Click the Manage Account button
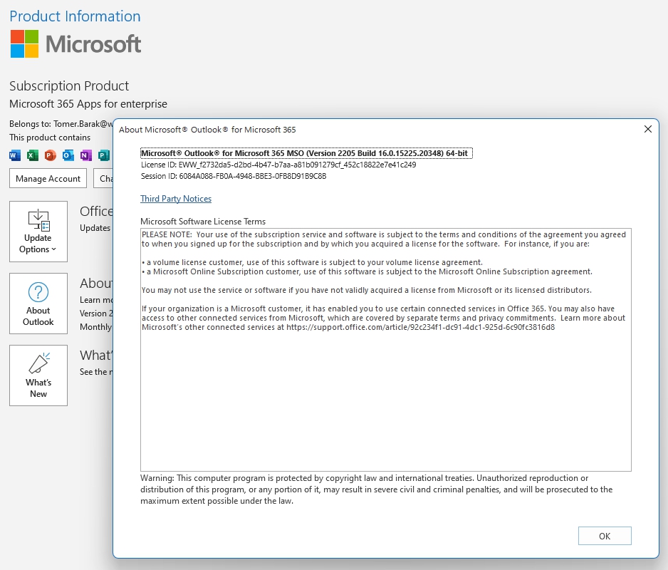 tap(48, 178)
